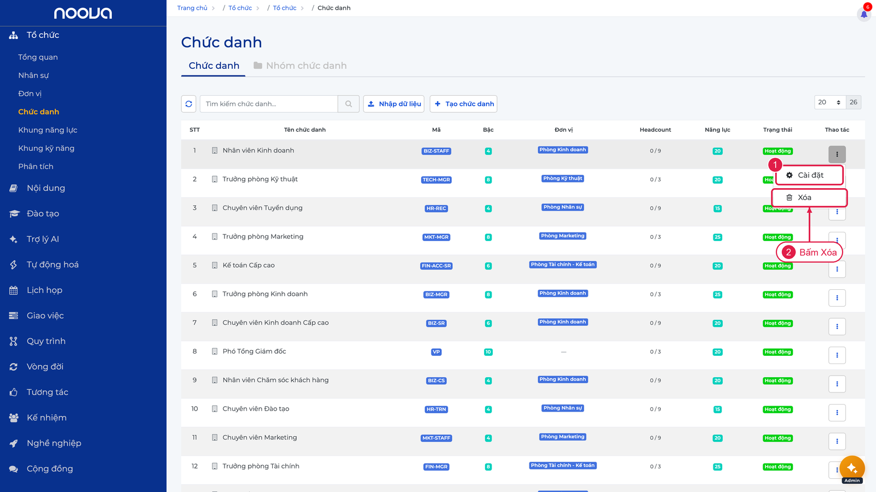Open three-dot actions for Trưởng phòng Kinh doanh
This screenshot has width=876, height=492.
(837, 298)
